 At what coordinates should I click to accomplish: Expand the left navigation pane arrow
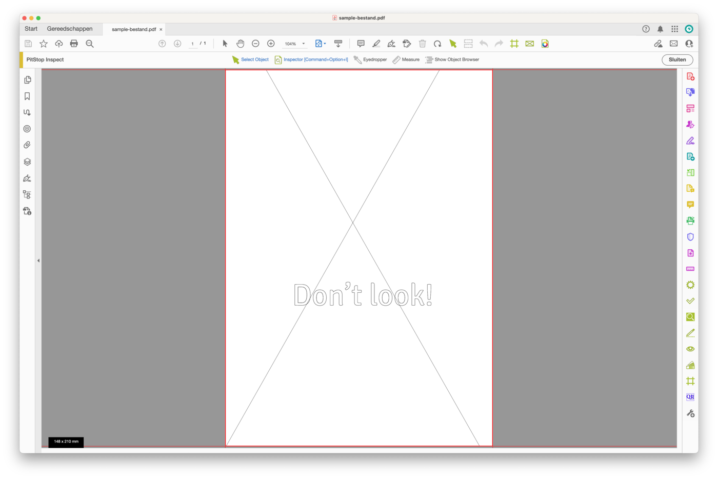tap(38, 261)
